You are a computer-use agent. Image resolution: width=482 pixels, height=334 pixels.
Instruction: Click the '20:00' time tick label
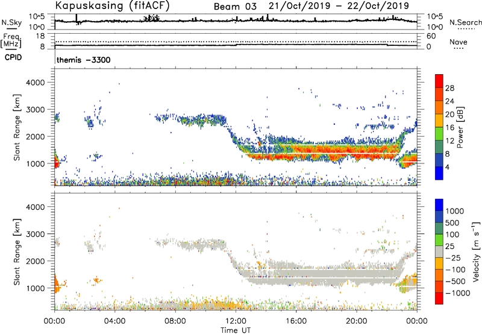[x=357, y=321]
